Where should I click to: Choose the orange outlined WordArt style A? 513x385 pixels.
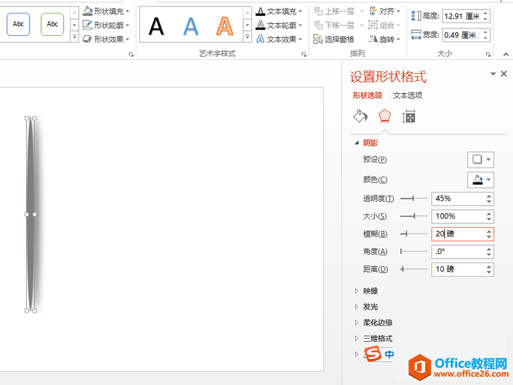[224, 26]
